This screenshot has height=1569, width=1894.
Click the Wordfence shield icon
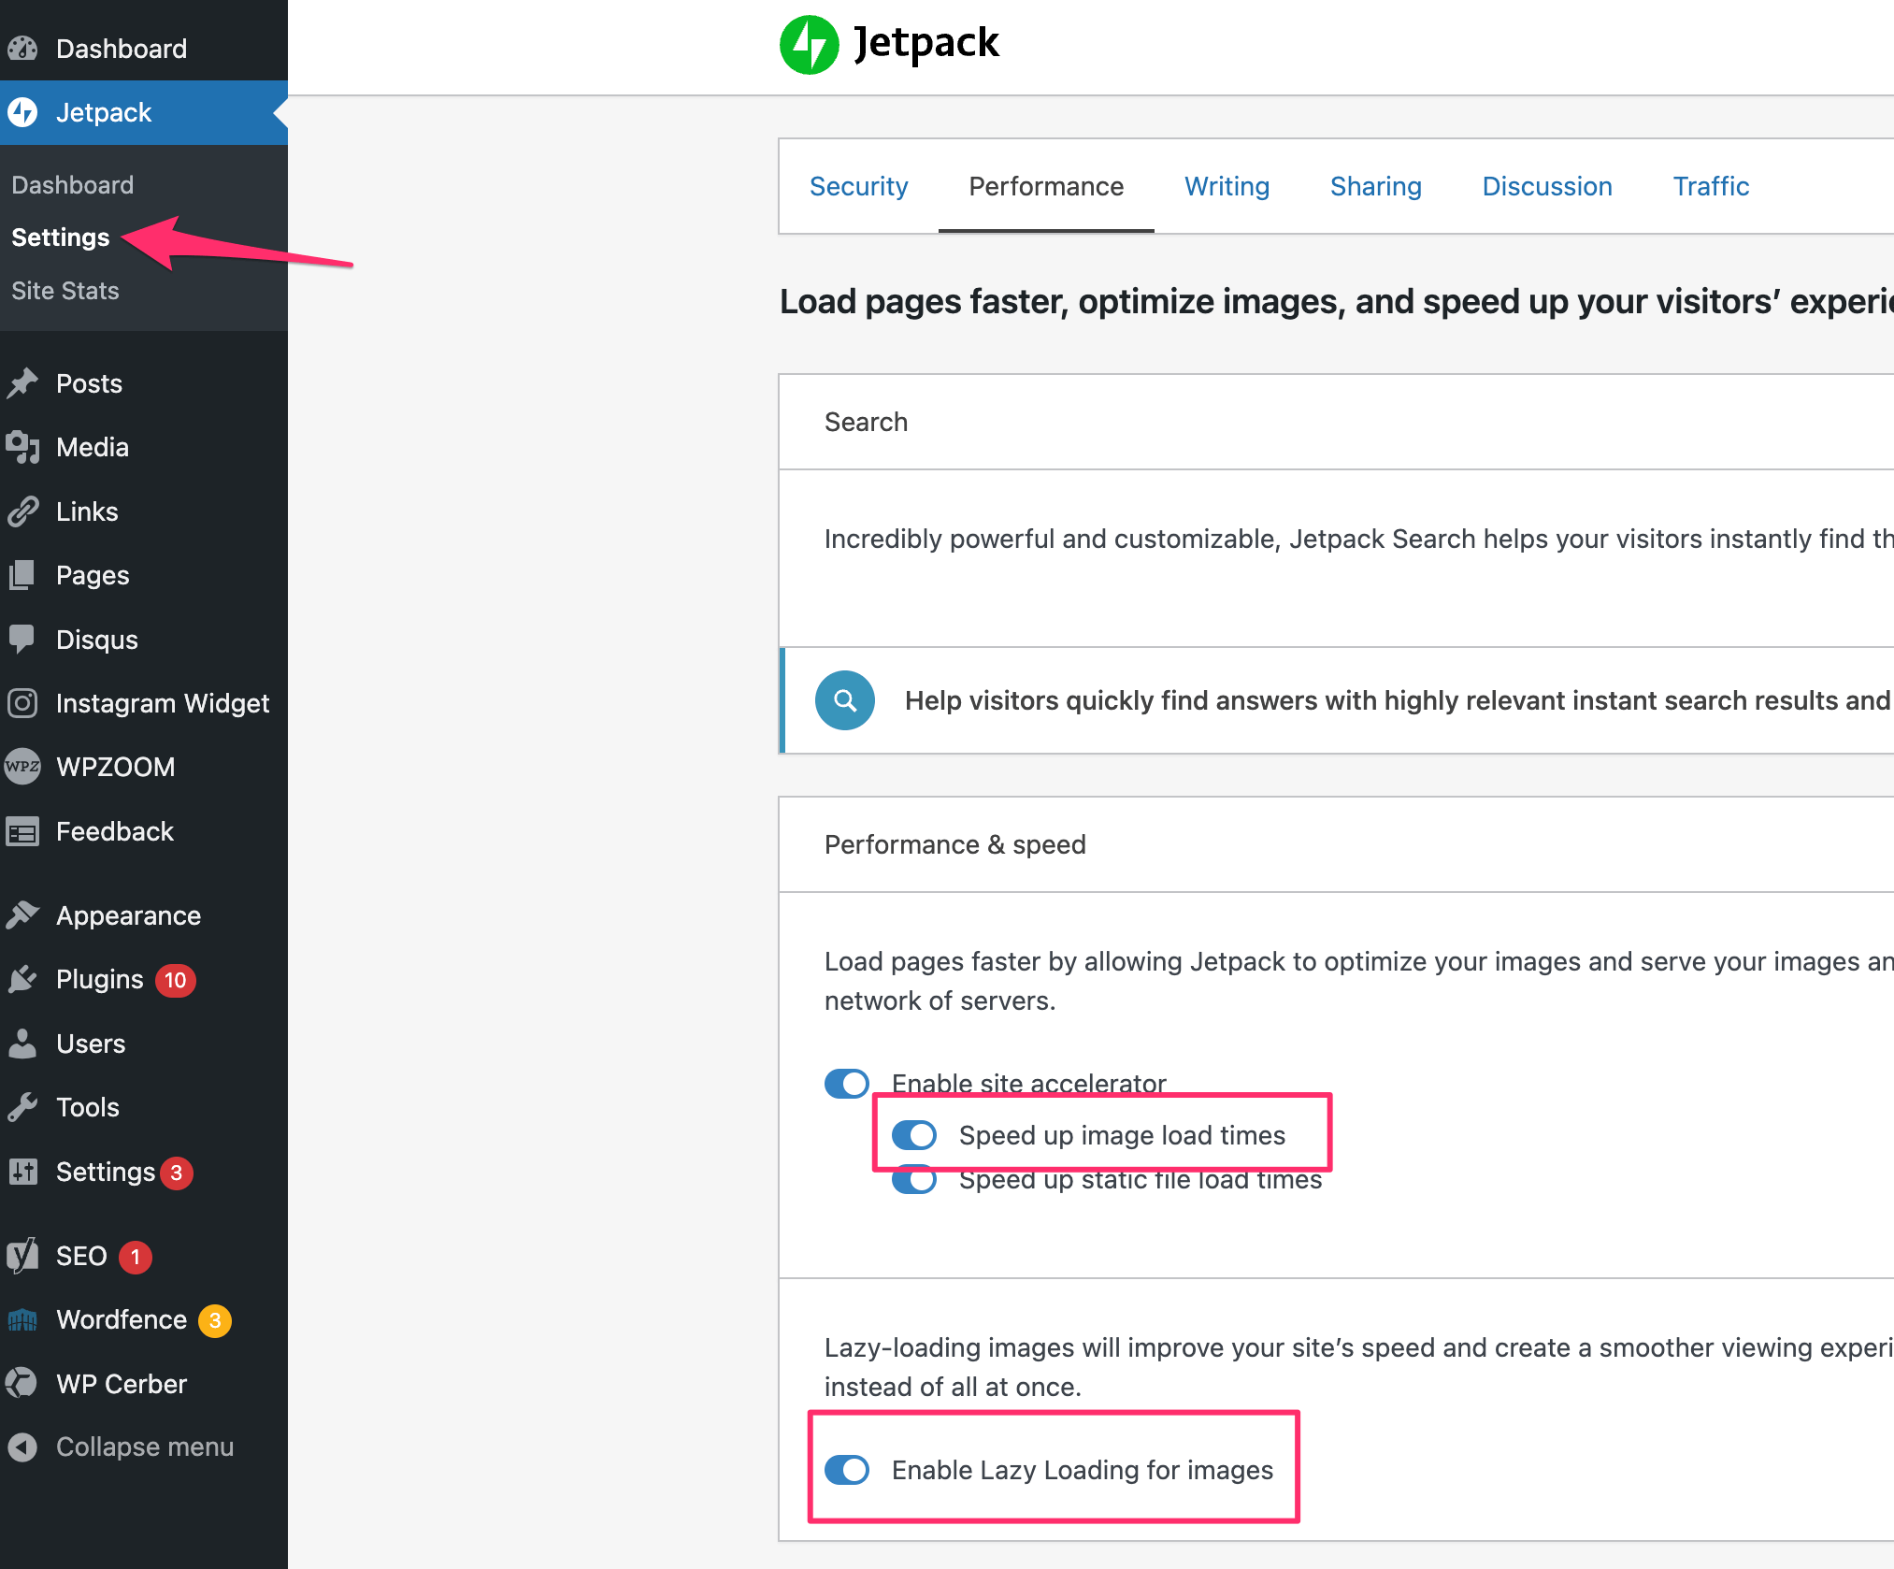tap(22, 1319)
